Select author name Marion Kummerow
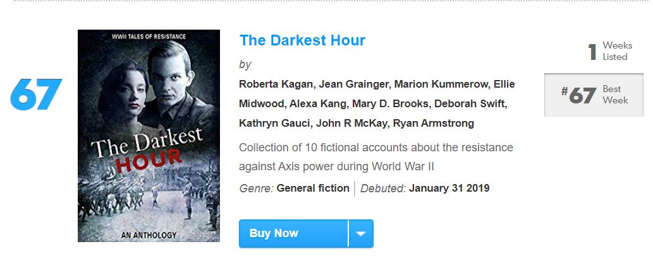 tap(441, 84)
